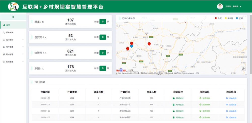The width and height of the screenshot is (252, 123).
Task: Click the 首页 home icon in sidebar
Action: pyautogui.click(x=4, y=25)
